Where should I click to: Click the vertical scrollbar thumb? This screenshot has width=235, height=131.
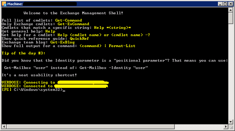point(230,18)
